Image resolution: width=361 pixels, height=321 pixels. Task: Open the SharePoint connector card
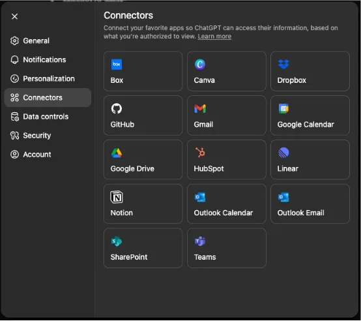coord(143,248)
